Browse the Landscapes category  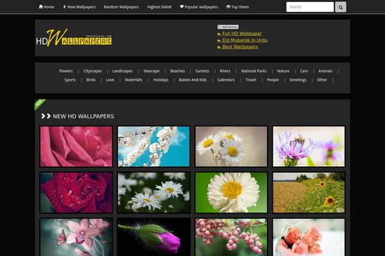tap(123, 71)
